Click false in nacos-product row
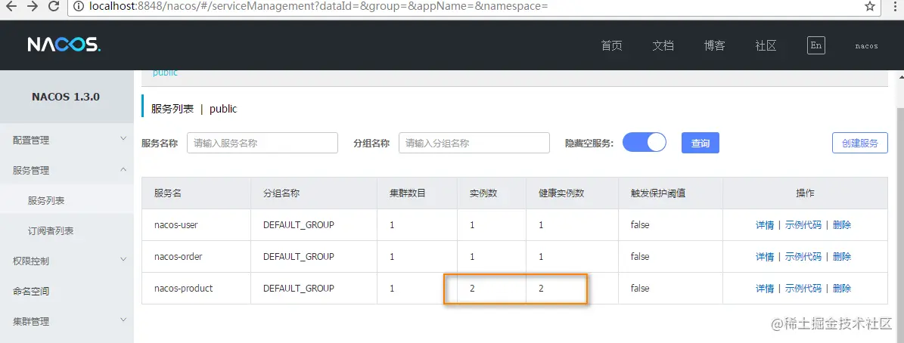 pos(640,289)
